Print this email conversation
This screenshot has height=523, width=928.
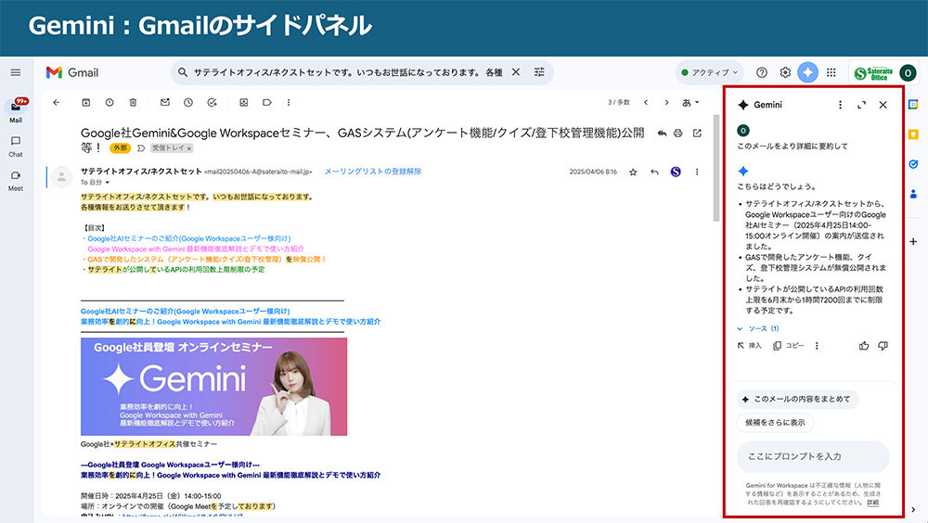(677, 134)
